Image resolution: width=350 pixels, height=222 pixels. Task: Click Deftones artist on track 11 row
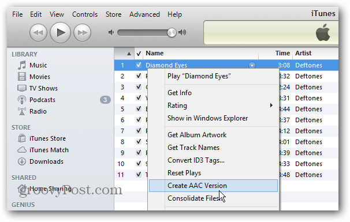pyautogui.click(x=308, y=175)
